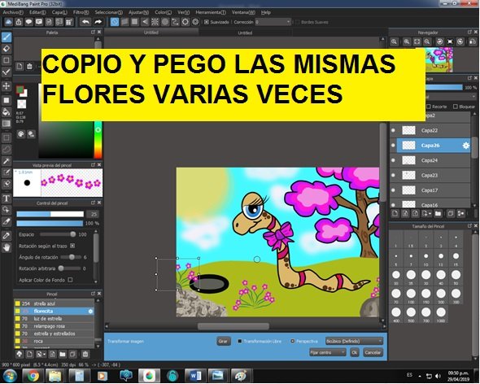Hide the Capa24 layer

(394, 160)
